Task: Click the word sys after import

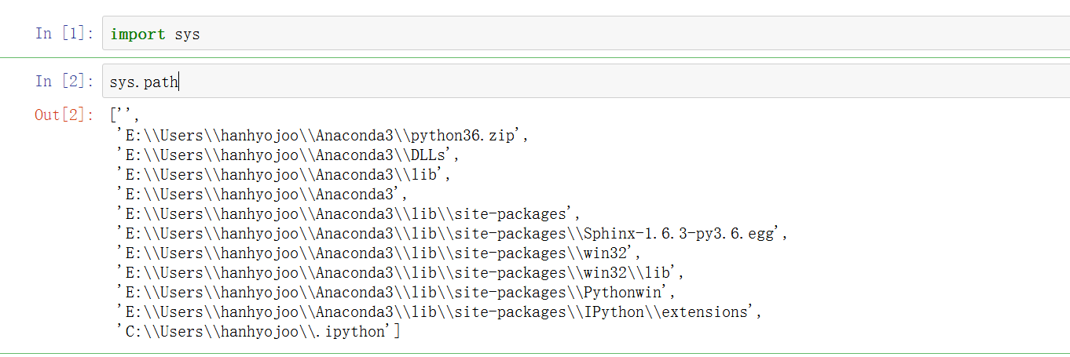Action: pos(187,34)
